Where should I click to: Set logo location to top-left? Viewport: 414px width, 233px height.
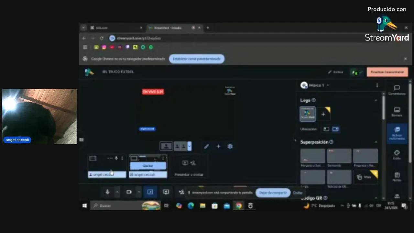(x=326, y=129)
